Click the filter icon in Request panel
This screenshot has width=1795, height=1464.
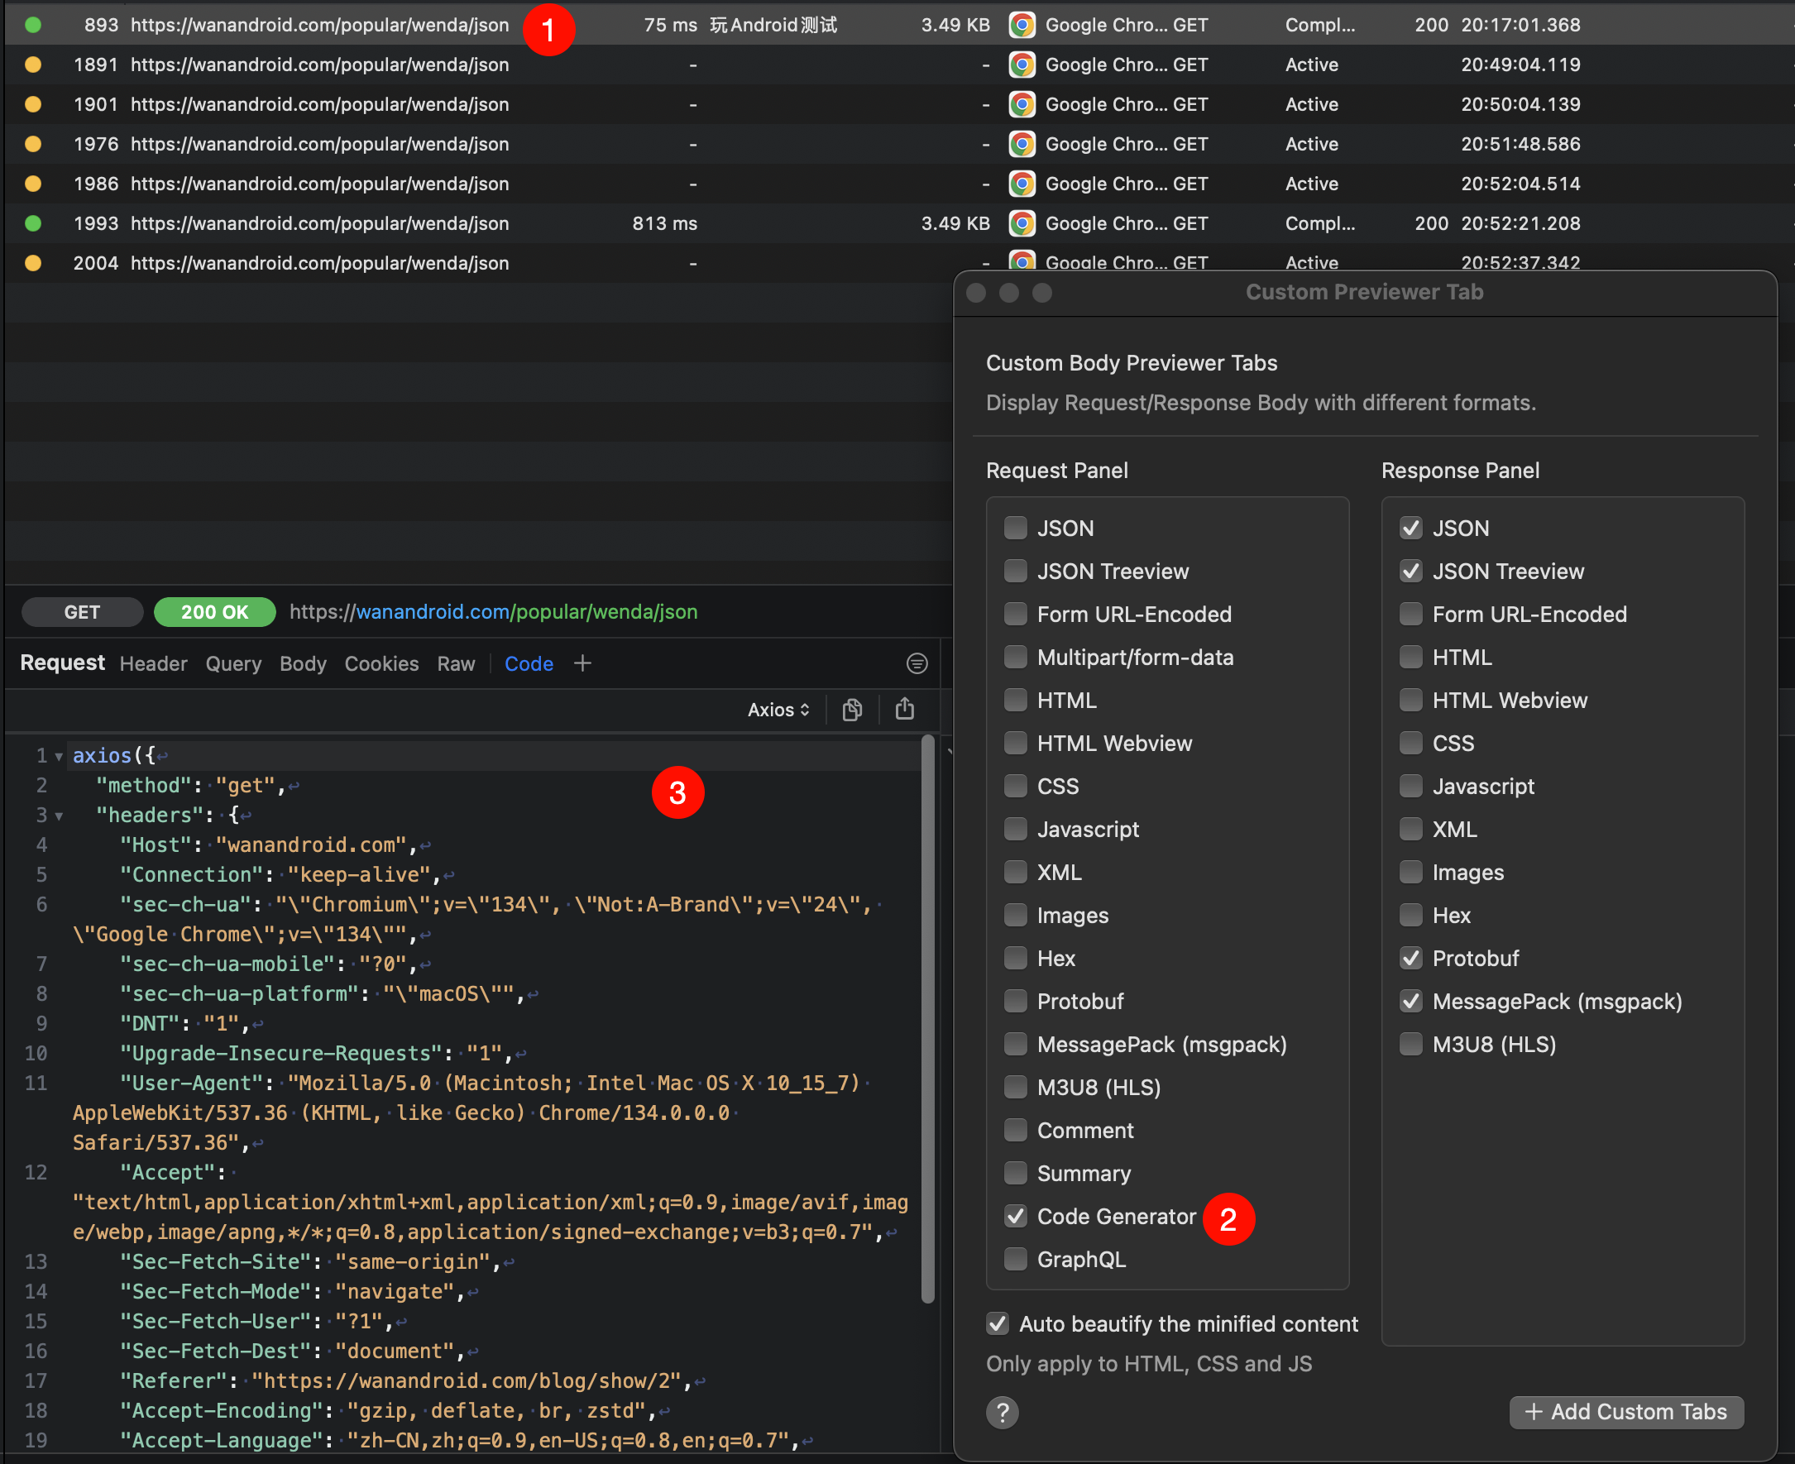[917, 663]
